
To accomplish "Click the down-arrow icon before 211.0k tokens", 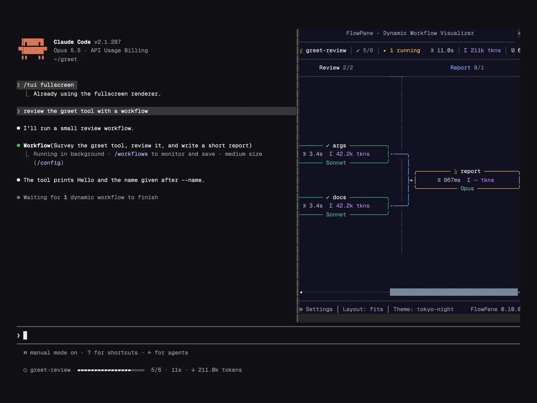I will (x=193, y=370).
